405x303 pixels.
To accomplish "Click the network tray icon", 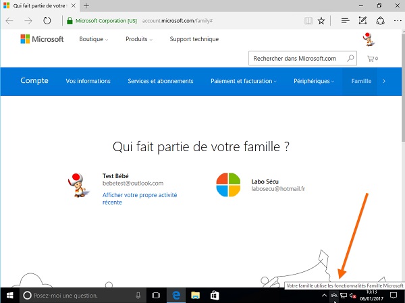I will [344, 296].
